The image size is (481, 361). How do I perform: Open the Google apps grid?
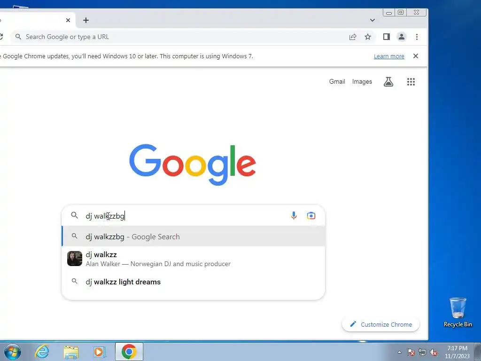[411, 82]
